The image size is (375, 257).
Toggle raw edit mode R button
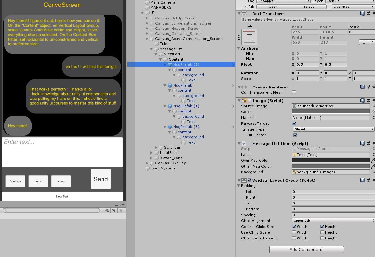pyautogui.click(x=371, y=42)
